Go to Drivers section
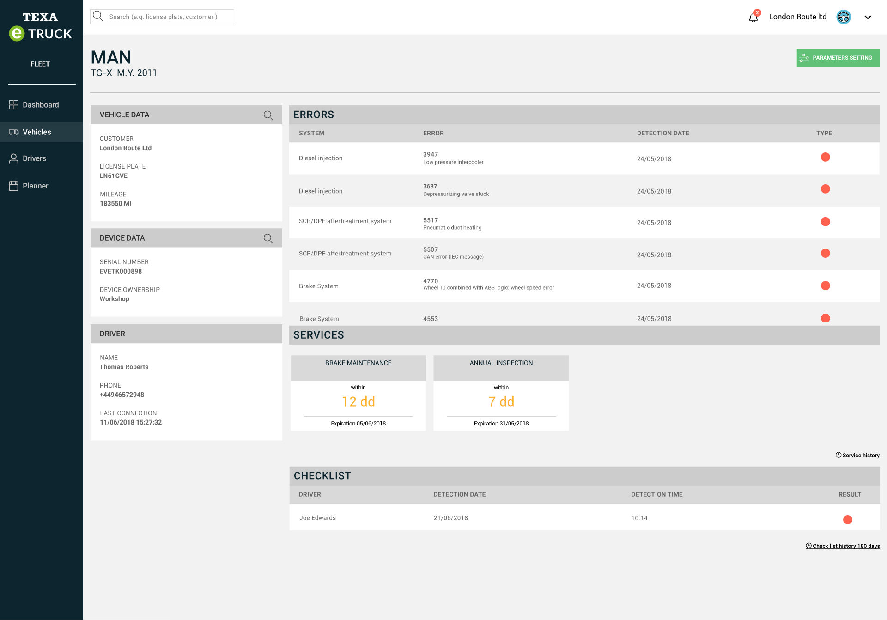 (x=42, y=158)
